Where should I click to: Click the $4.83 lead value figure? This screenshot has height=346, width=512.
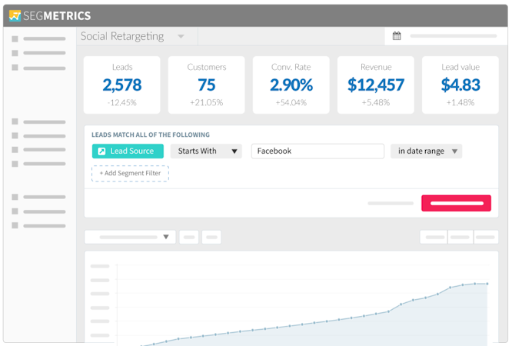(x=460, y=85)
